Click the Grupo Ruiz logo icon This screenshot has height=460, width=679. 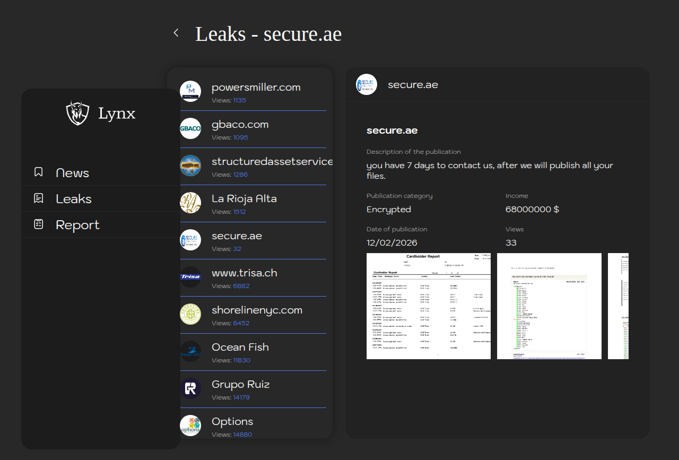[x=190, y=388]
